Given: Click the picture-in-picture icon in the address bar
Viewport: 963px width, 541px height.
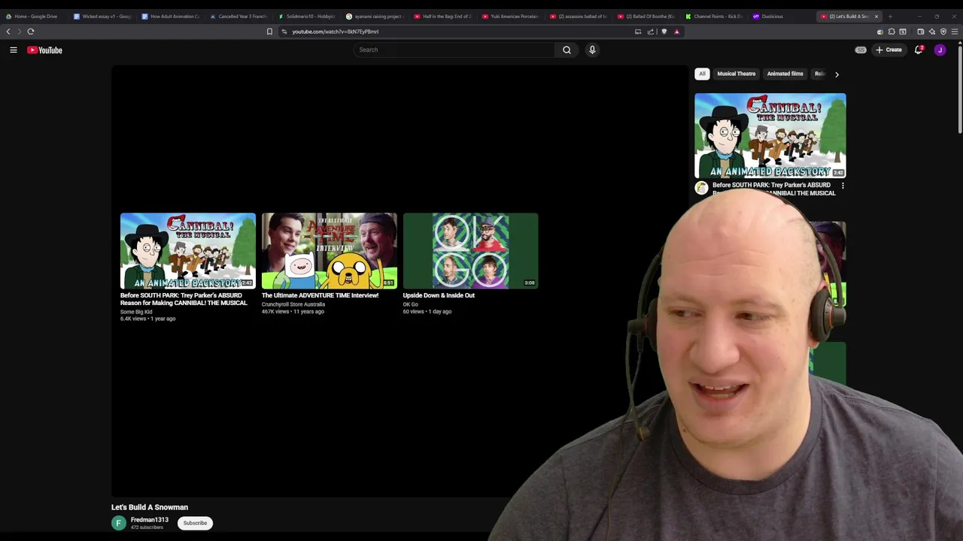Looking at the screenshot, I should point(638,32).
